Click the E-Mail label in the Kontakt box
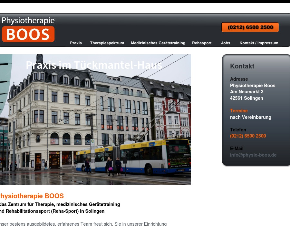 click(237, 149)
